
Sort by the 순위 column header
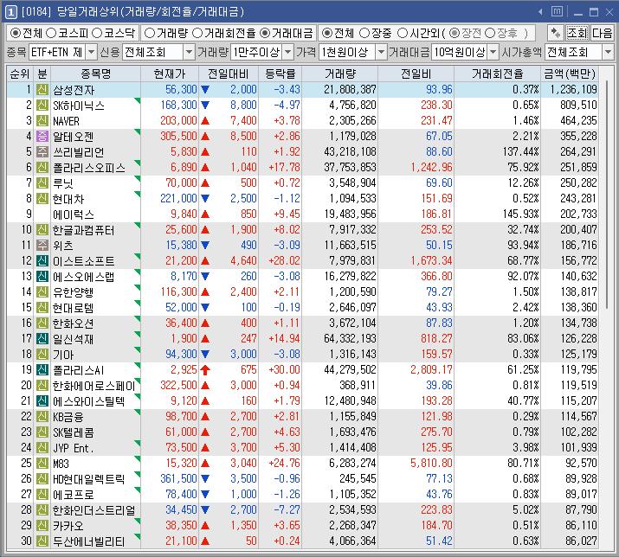[x=20, y=74]
